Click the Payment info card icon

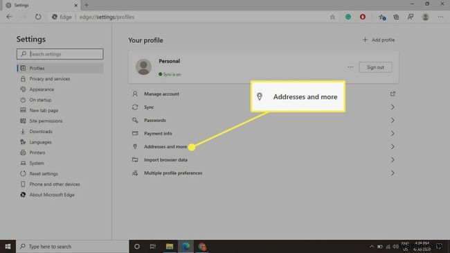pyautogui.click(x=135, y=133)
